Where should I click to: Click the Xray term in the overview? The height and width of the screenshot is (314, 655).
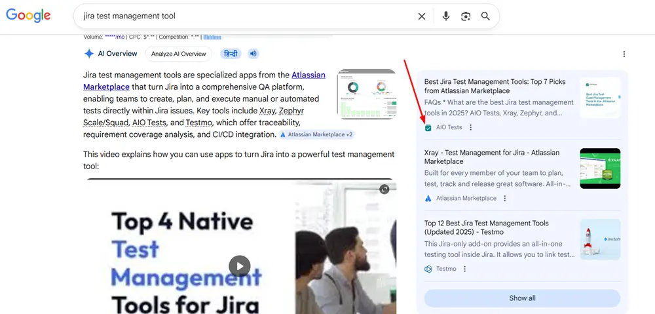(x=267, y=111)
